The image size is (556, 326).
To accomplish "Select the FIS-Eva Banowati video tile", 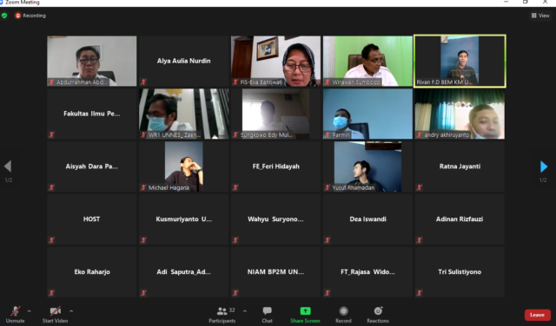I will [276, 61].
